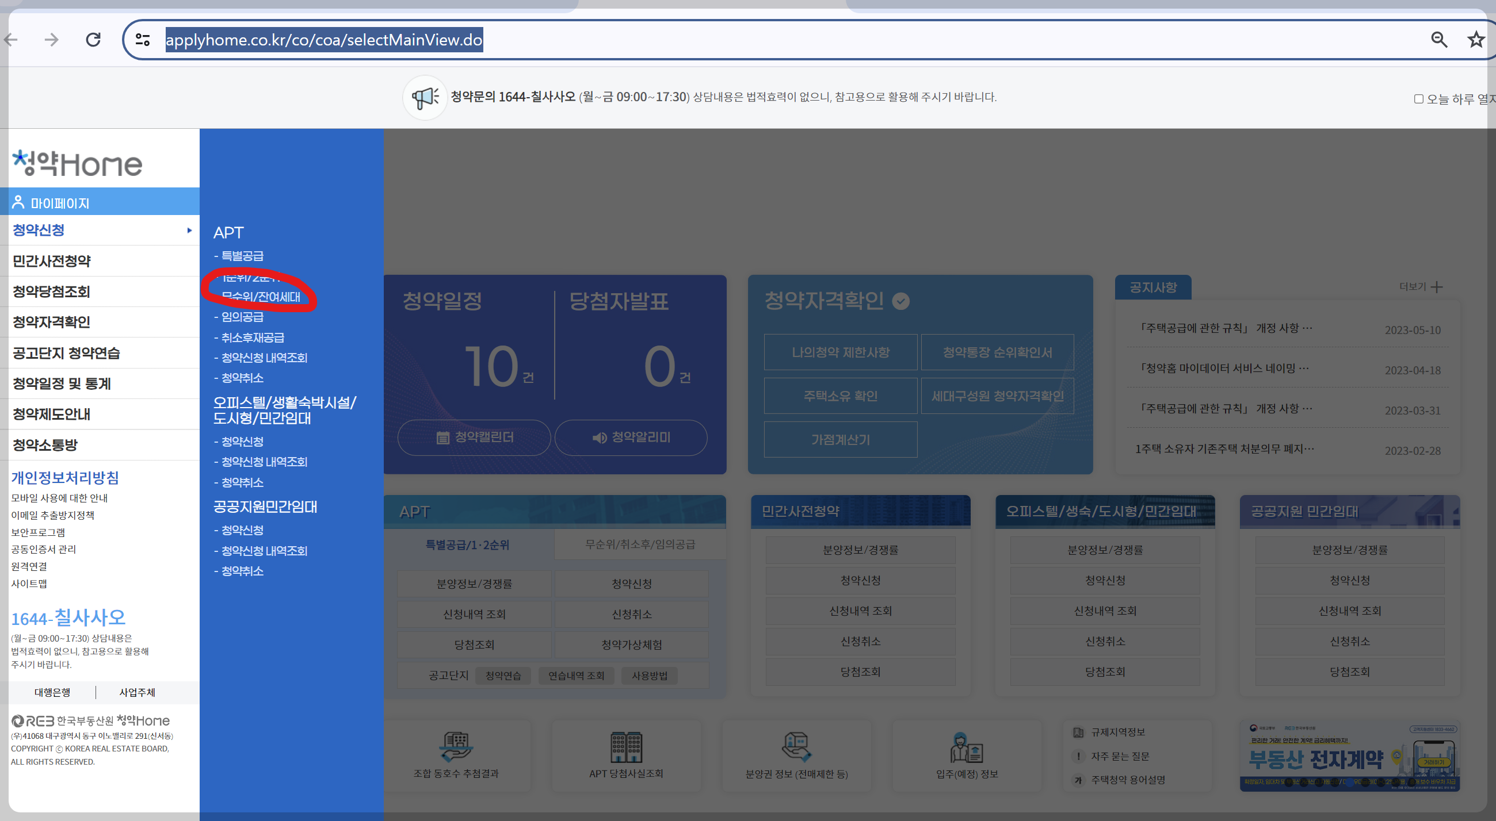1496x821 pixels.
Task: Open 가점계산기 button
Action: (840, 440)
